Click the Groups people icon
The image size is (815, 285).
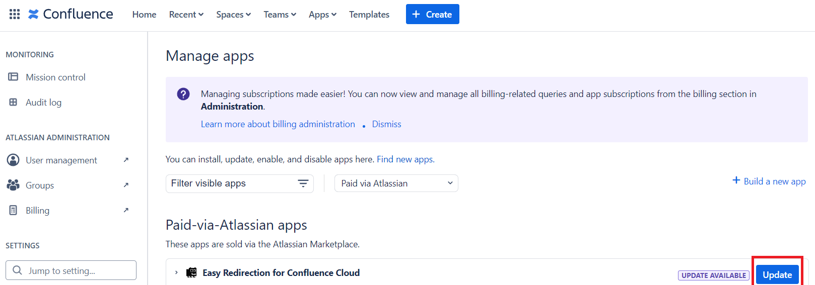point(13,185)
